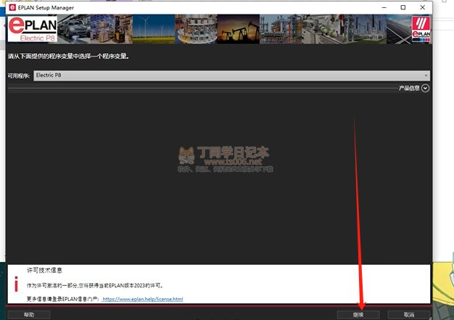Open the eplan.help license.html link
This screenshot has width=454, height=320.
point(143,299)
